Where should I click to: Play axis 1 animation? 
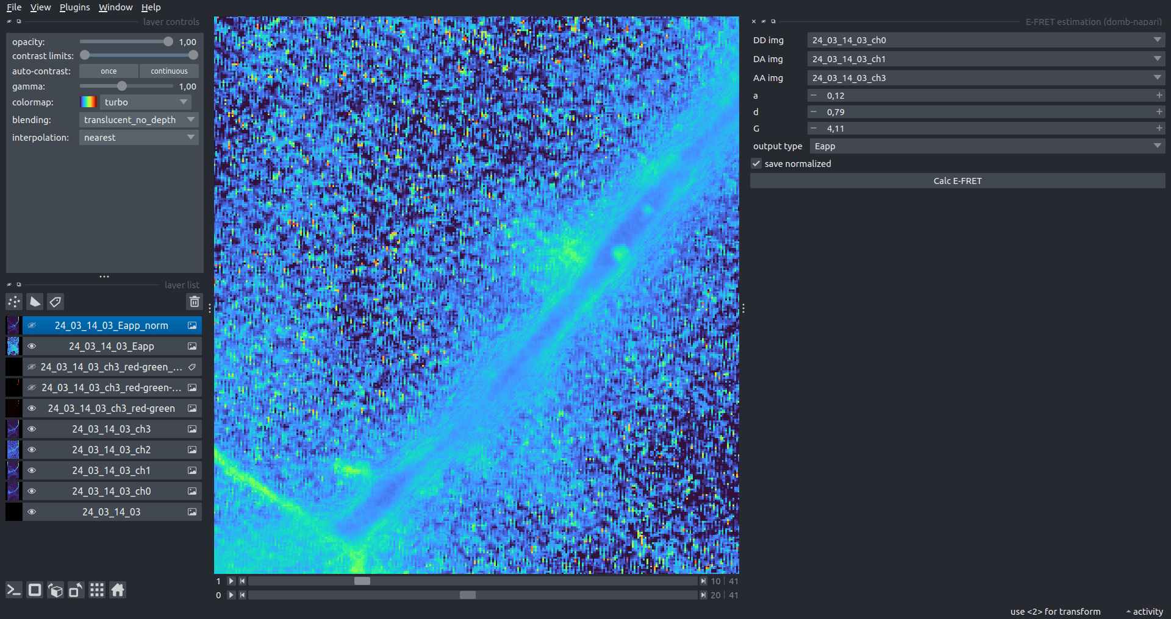[x=231, y=581]
